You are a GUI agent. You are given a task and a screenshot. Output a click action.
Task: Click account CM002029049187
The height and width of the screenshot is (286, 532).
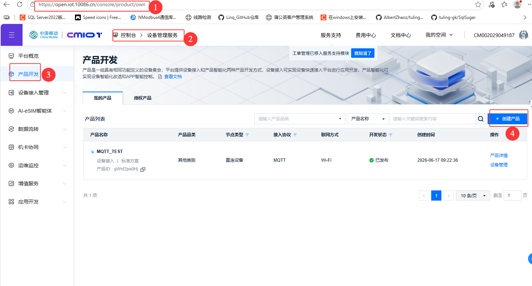click(494, 35)
